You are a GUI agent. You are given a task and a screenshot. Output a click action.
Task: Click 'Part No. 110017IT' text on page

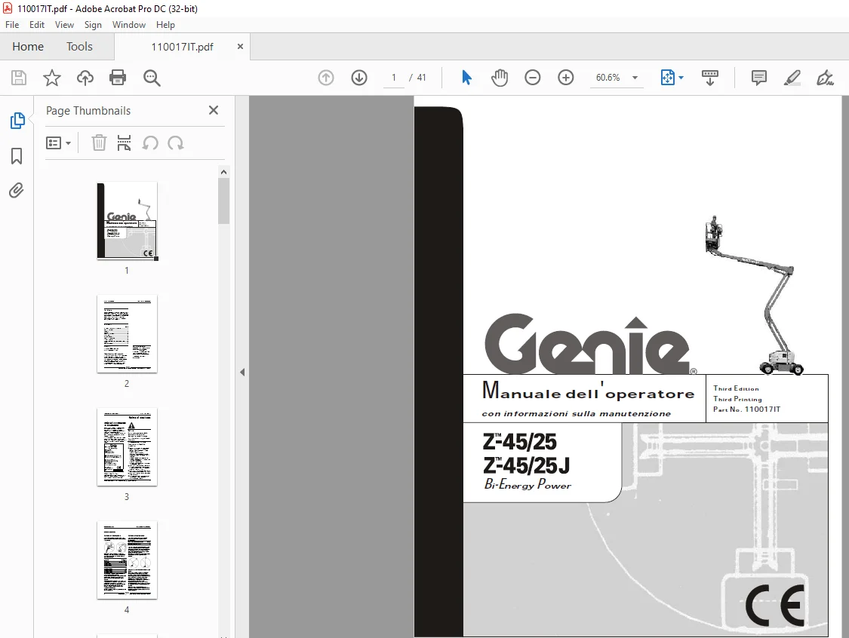746,409
